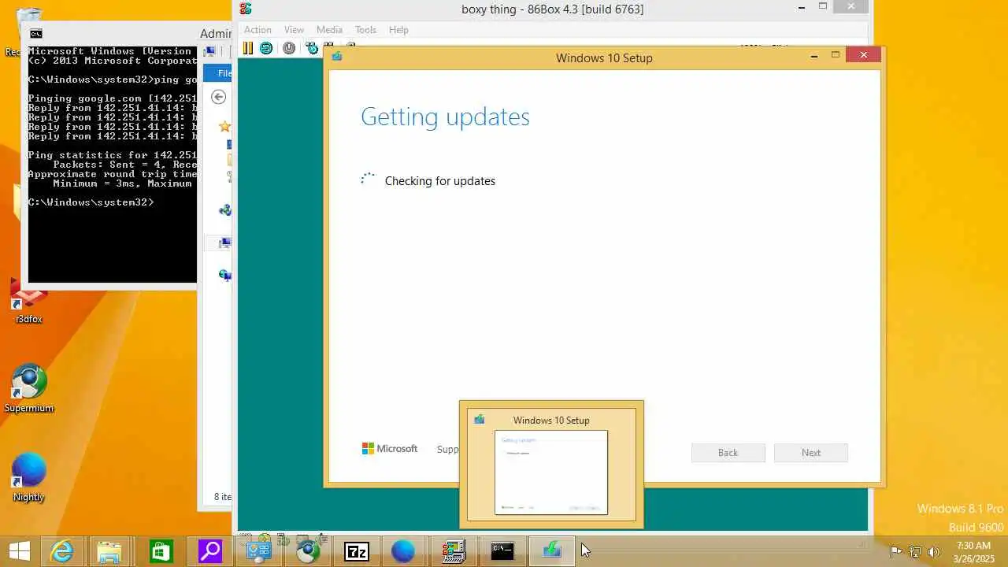The width and height of the screenshot is (1008, 567).
Task: Click the "Getting updates" heading
Action: 445,117
